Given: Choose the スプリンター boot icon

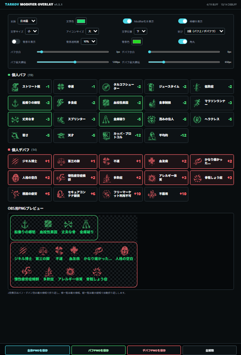Looking at the screenshot, I should coord(61,119).
